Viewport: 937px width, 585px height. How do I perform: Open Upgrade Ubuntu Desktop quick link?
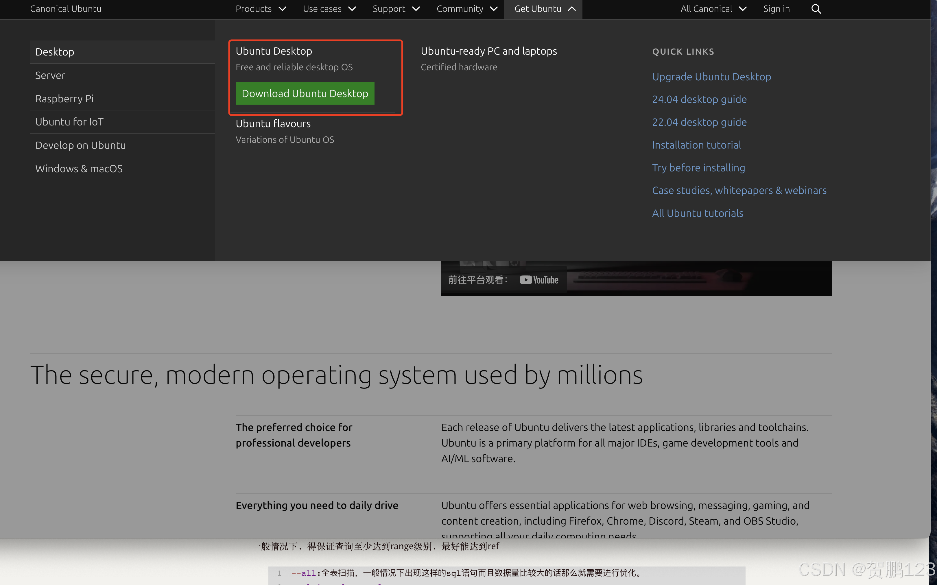coord(711,77)
